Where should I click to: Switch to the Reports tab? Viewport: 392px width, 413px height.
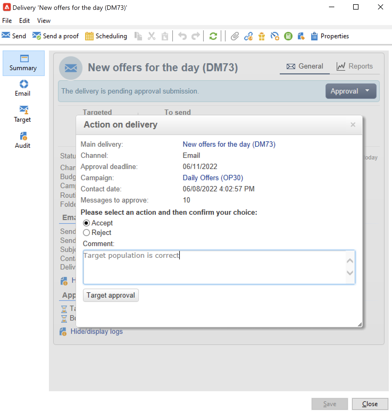(x=355, y=66)
